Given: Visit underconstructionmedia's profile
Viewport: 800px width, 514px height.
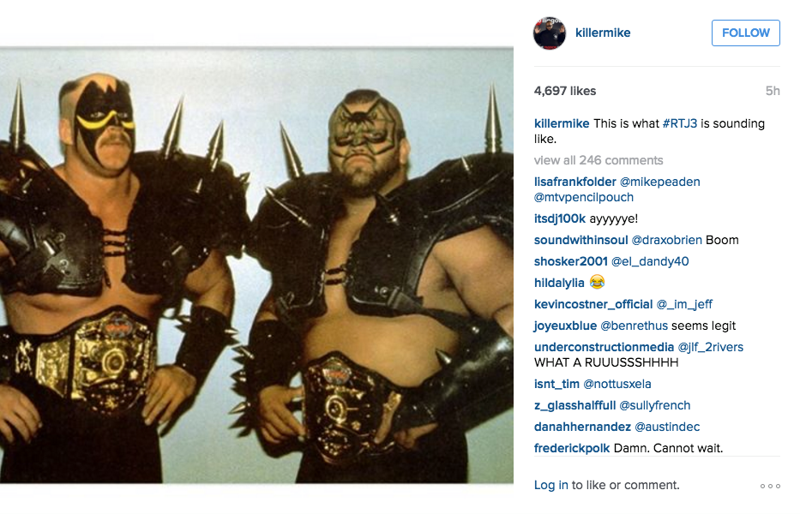Looking at the screenshot, I should pyautogui.click(x=605, y=347).
